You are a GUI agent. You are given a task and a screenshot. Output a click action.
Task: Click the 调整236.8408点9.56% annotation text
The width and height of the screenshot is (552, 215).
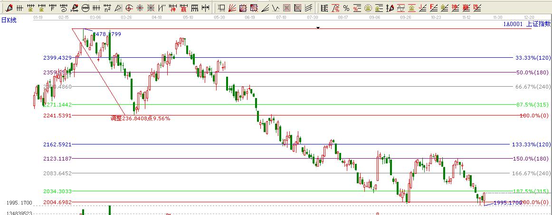point(140,118)
